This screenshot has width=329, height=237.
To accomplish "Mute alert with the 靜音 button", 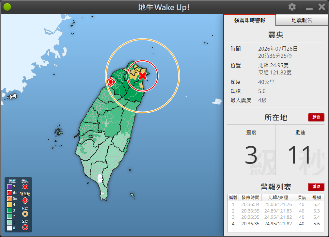I will 316,117.
